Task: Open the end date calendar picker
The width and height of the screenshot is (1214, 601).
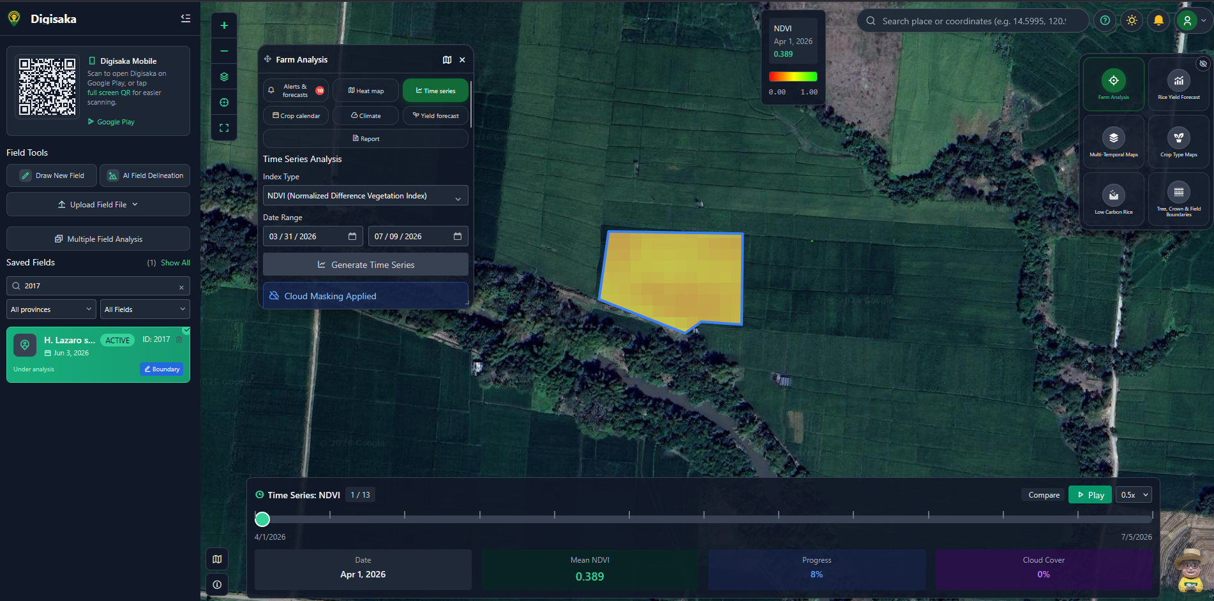Action: pos(458,236)
